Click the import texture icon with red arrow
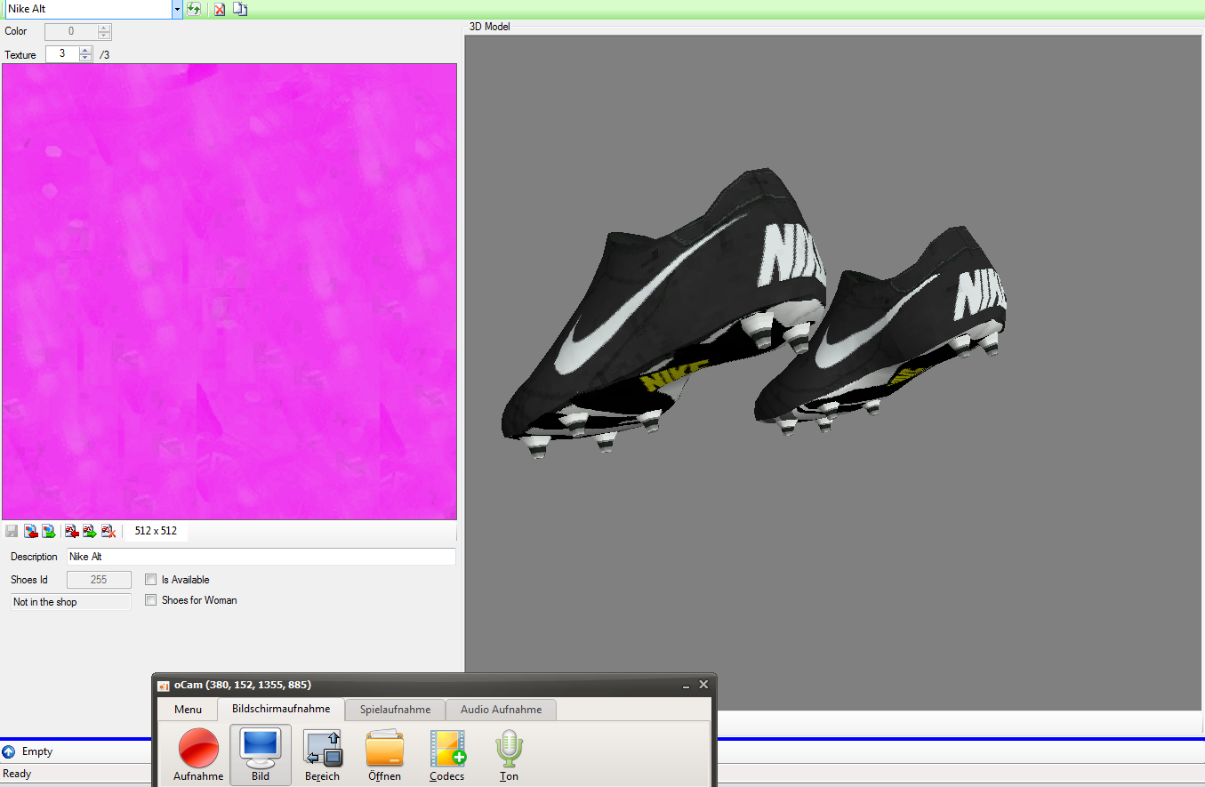This screenshot has height=787, width=1205. (30, 531)
